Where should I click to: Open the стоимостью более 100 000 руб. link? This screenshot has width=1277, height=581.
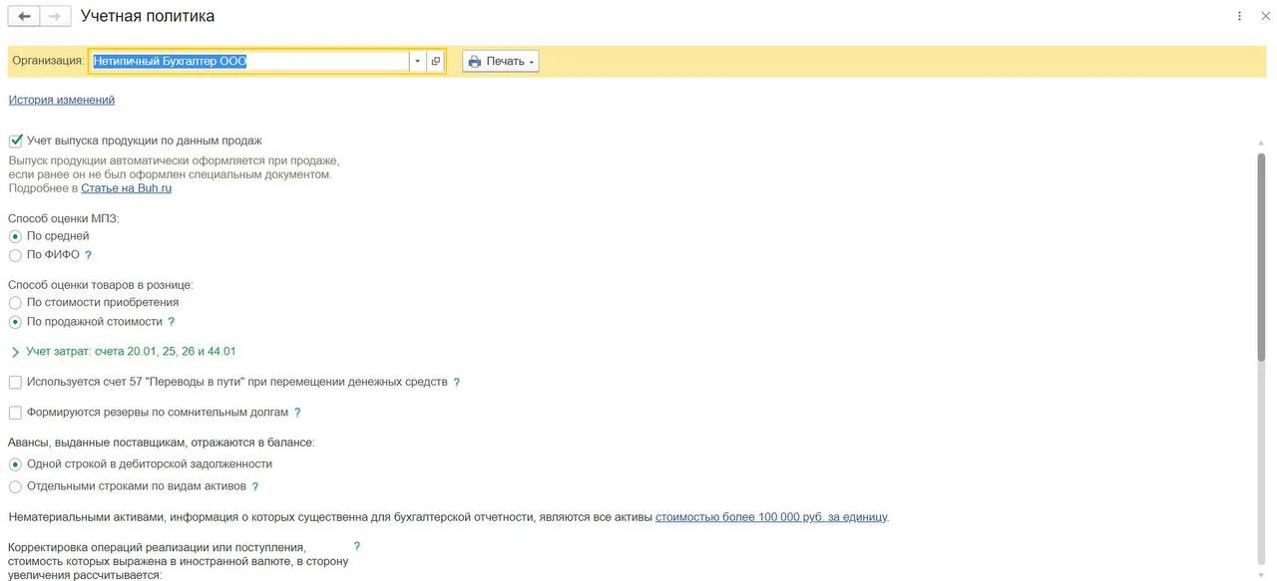pos(771,517)
